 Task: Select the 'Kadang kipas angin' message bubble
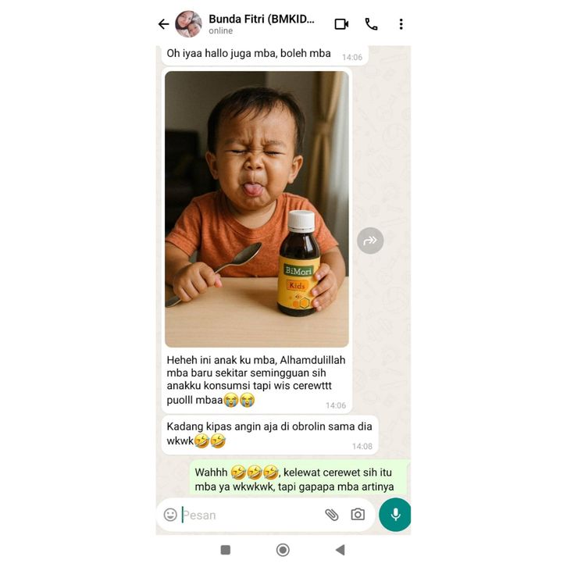point(269,435)
